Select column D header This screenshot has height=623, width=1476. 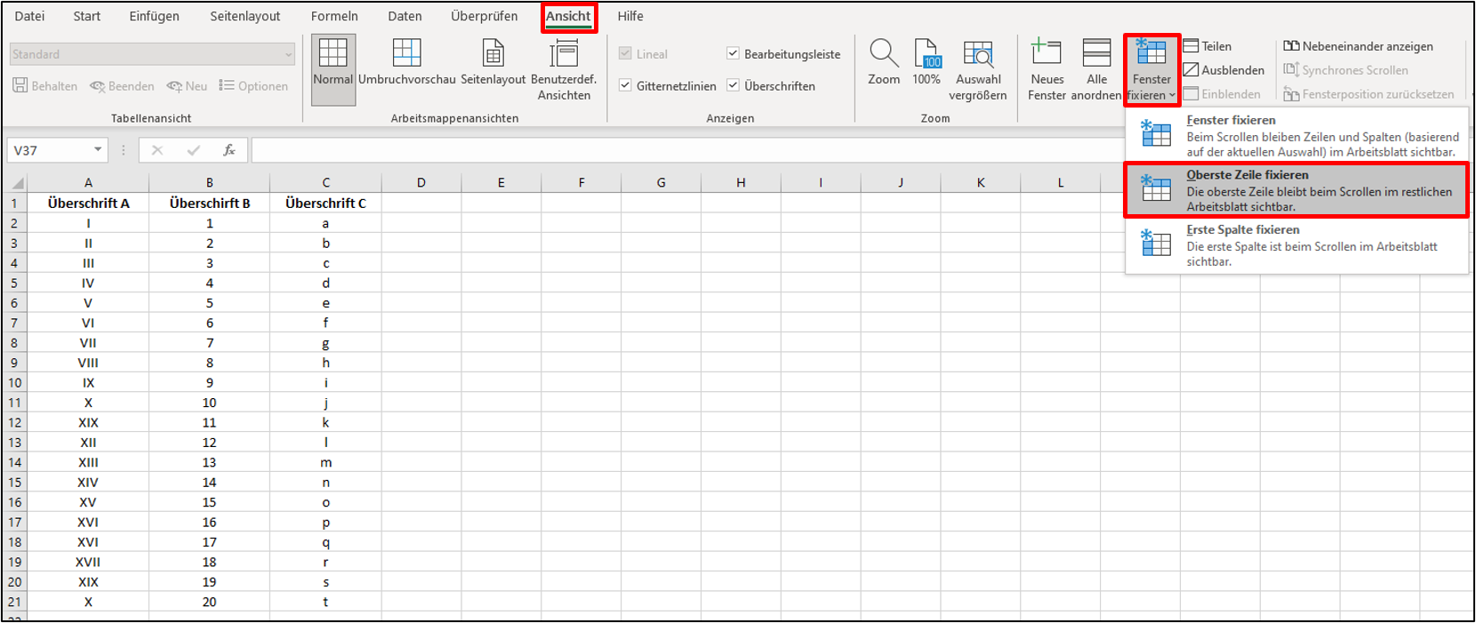(421, 183)
